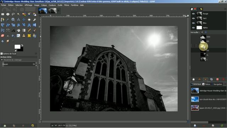
Task: Open the dock tab configuration menu
Action: [x=225, y=9]
